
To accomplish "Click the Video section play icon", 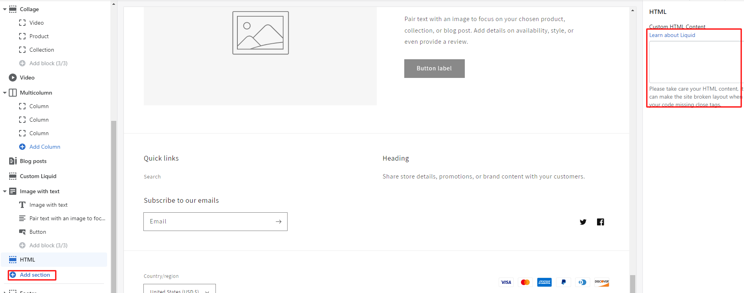I will 13,78.
